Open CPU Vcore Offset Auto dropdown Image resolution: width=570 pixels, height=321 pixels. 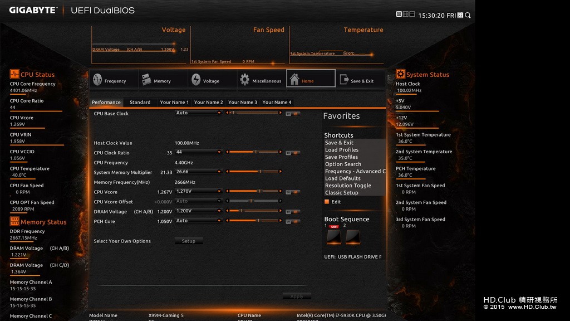[198, 201]
